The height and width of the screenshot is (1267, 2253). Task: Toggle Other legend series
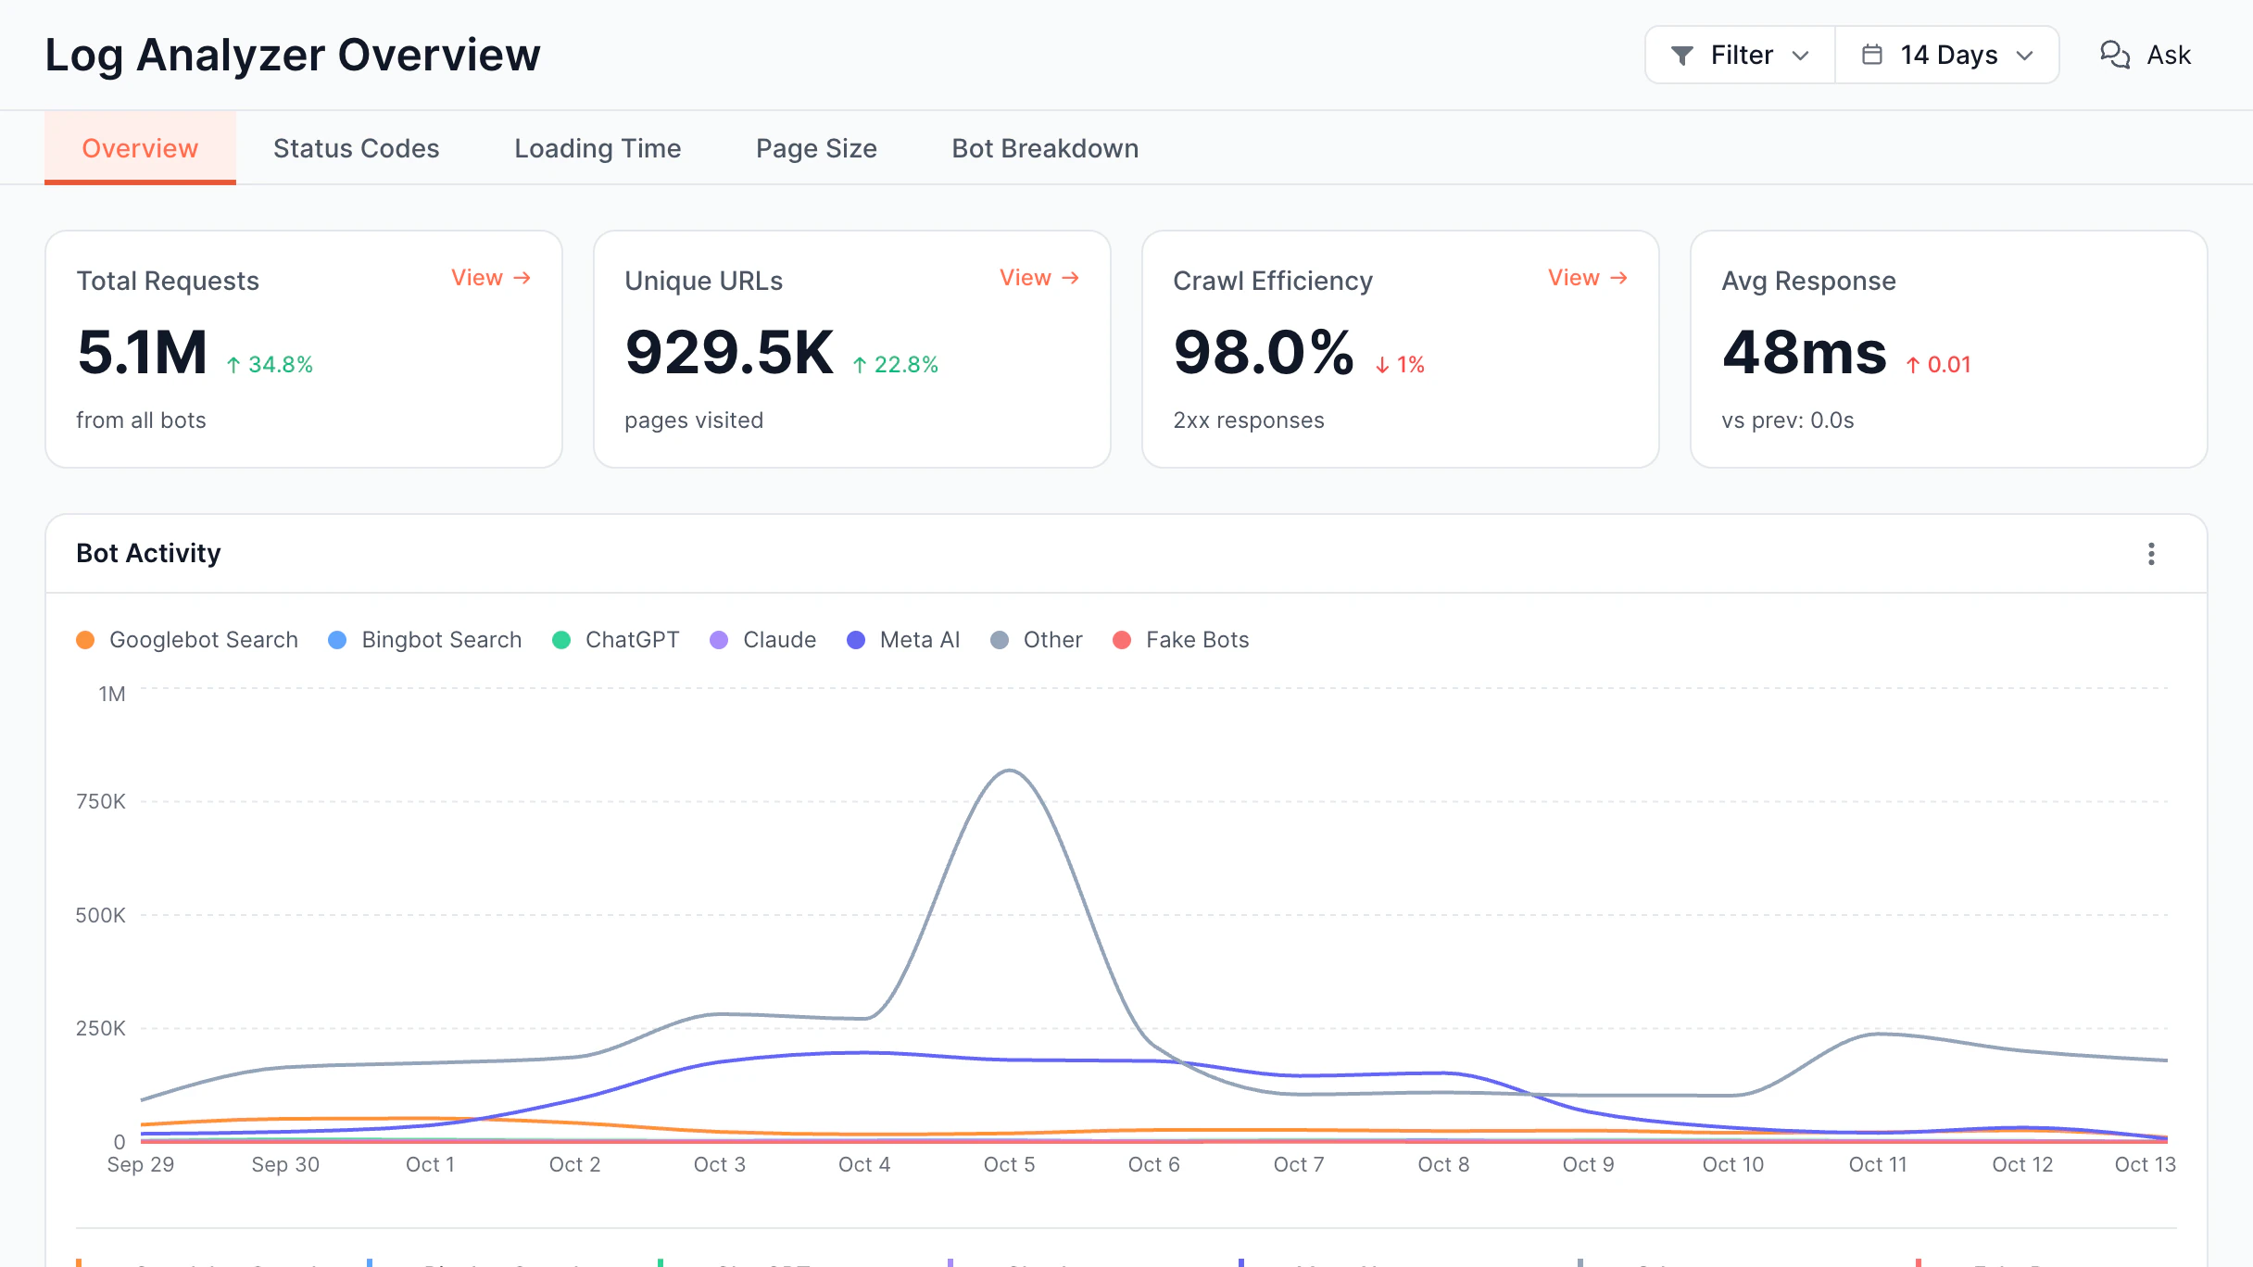1037,640
